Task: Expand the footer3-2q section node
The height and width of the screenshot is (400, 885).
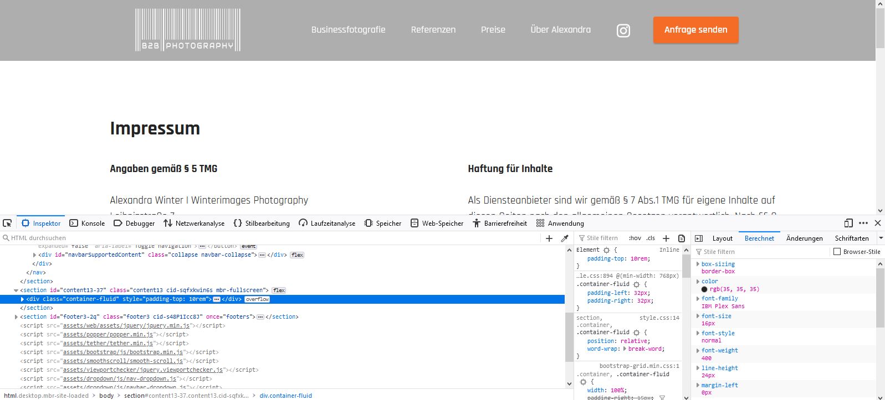Action: pos(16,317)
